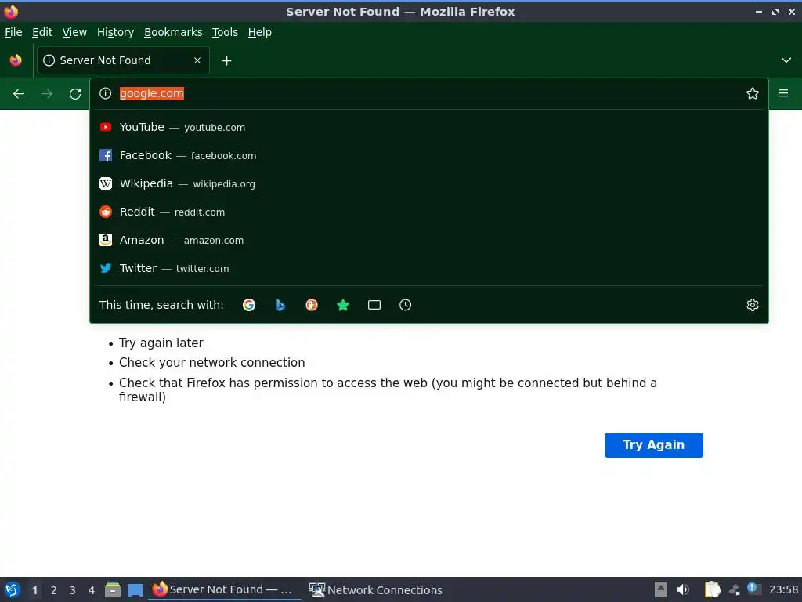
Task: Open the View menu
Action: click(74, 32)
